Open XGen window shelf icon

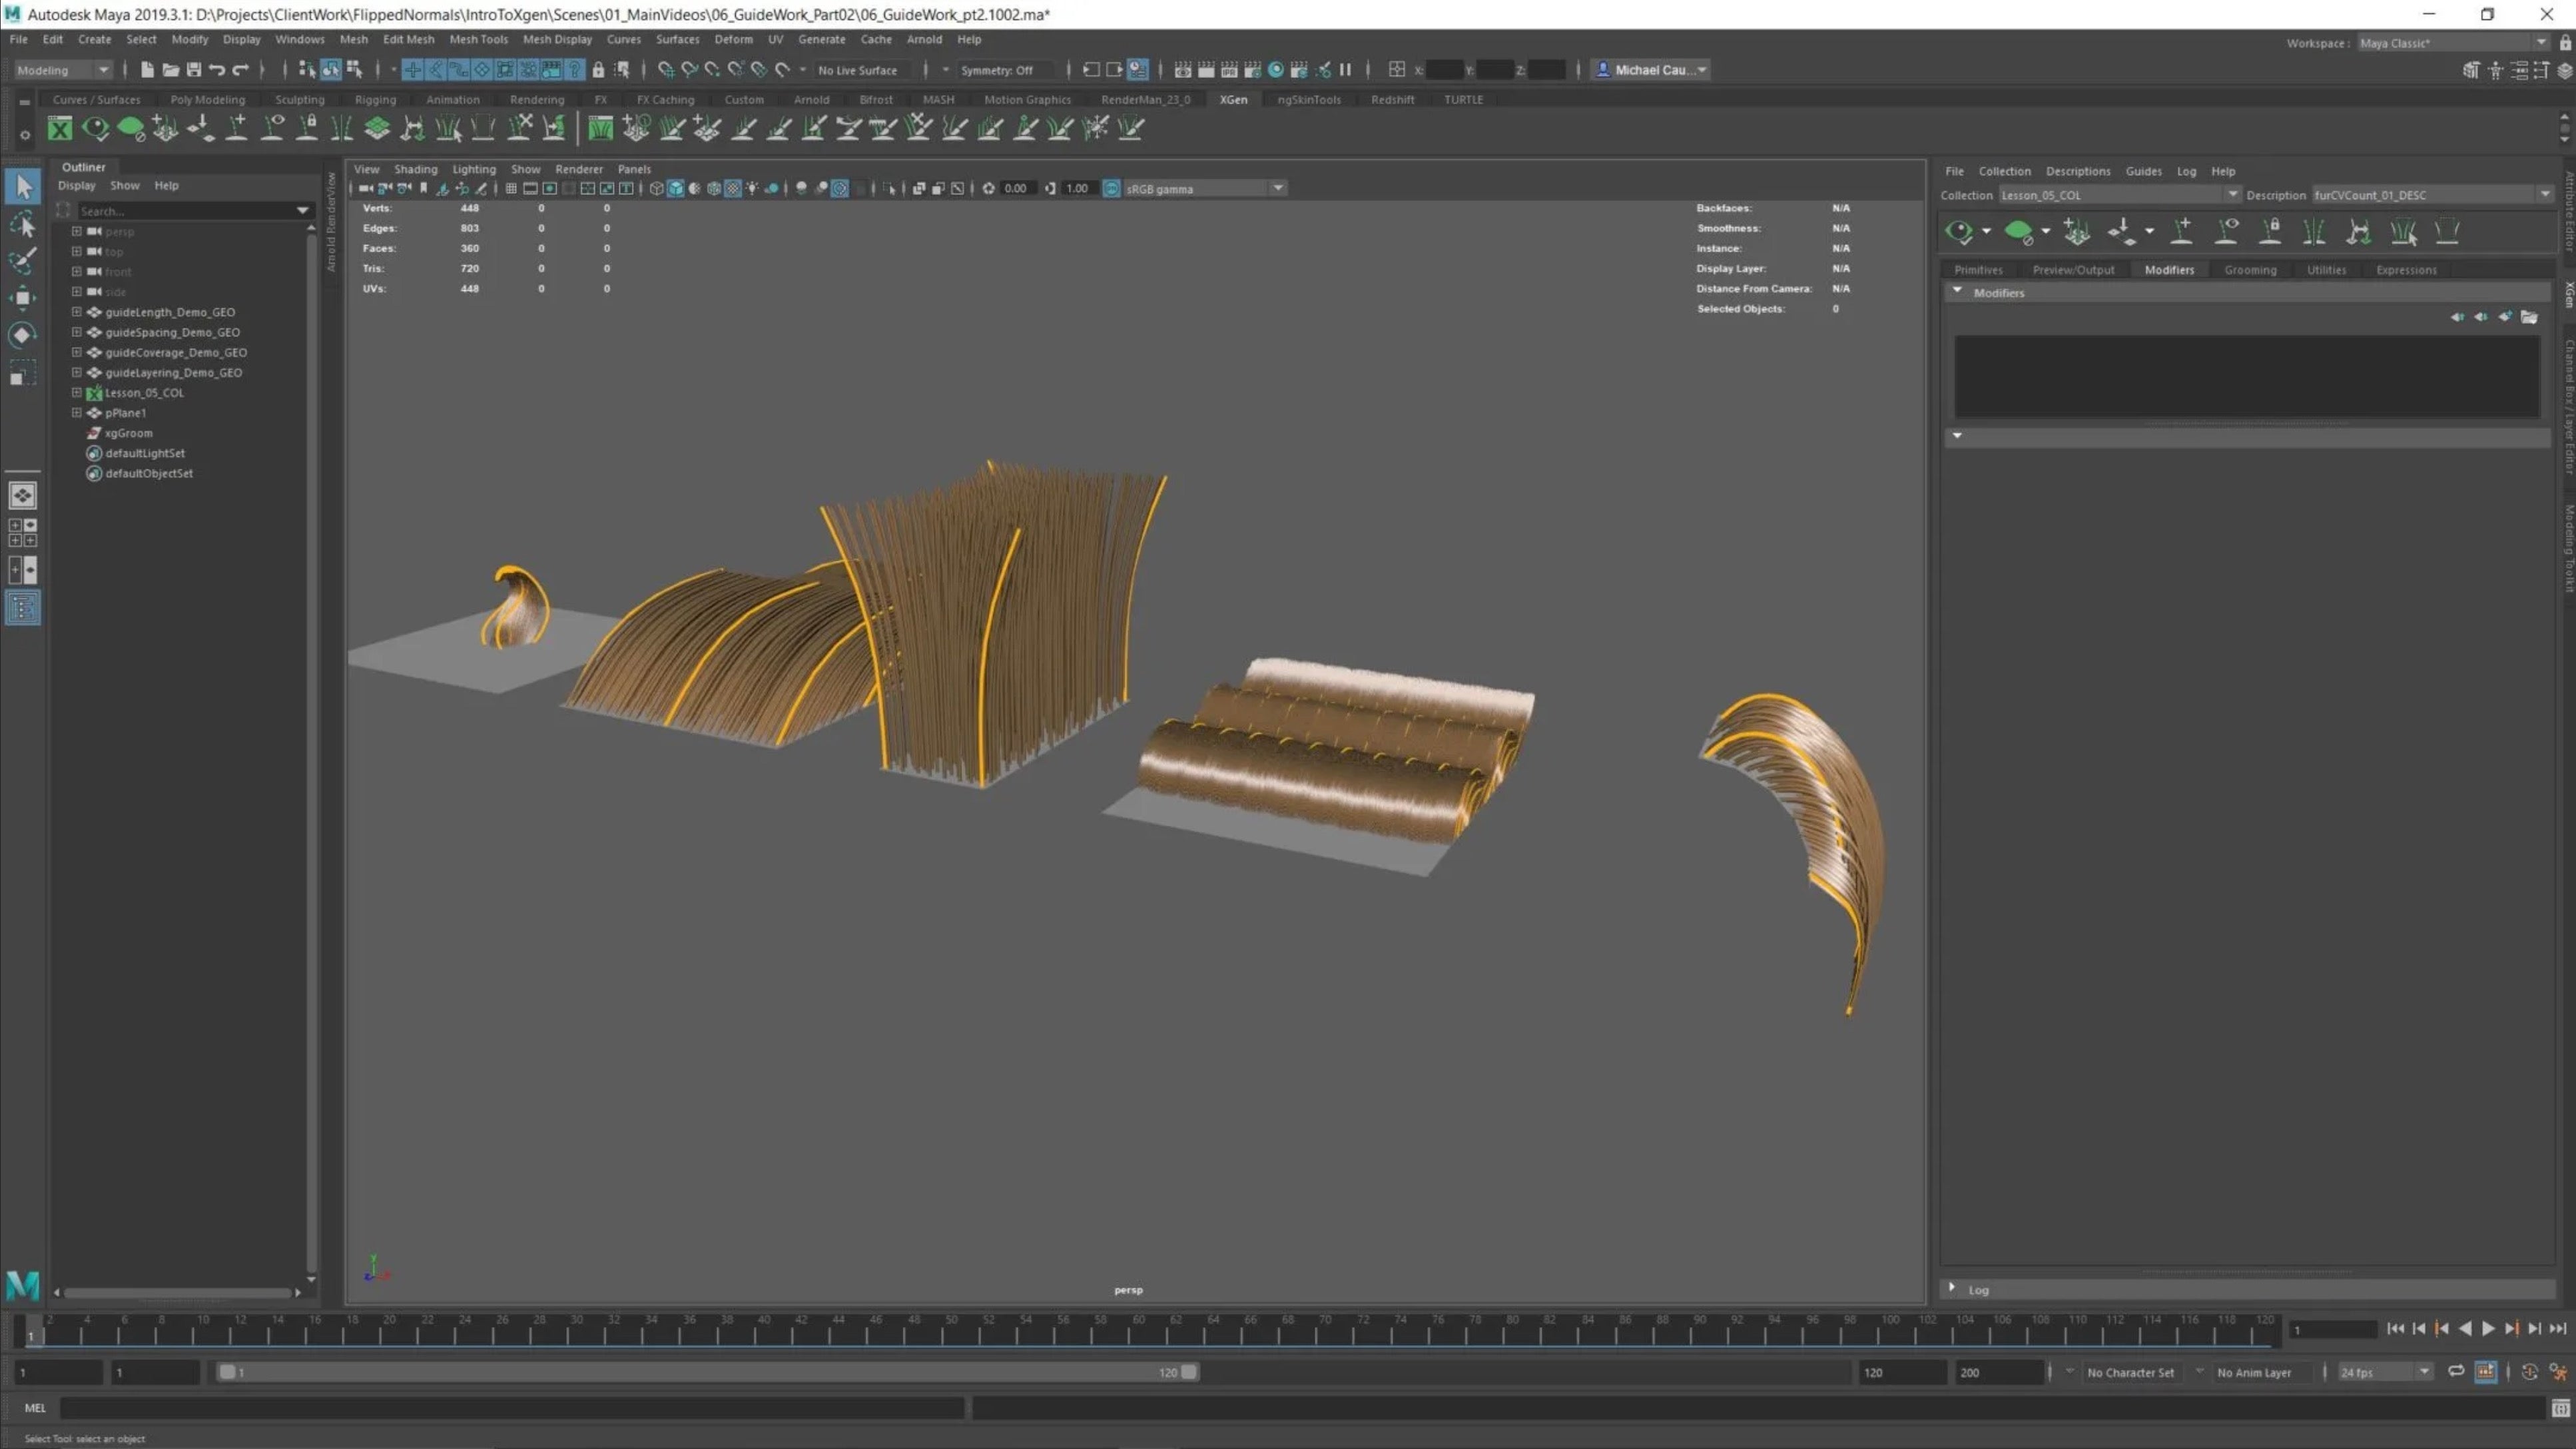click(x=60, y=128)
